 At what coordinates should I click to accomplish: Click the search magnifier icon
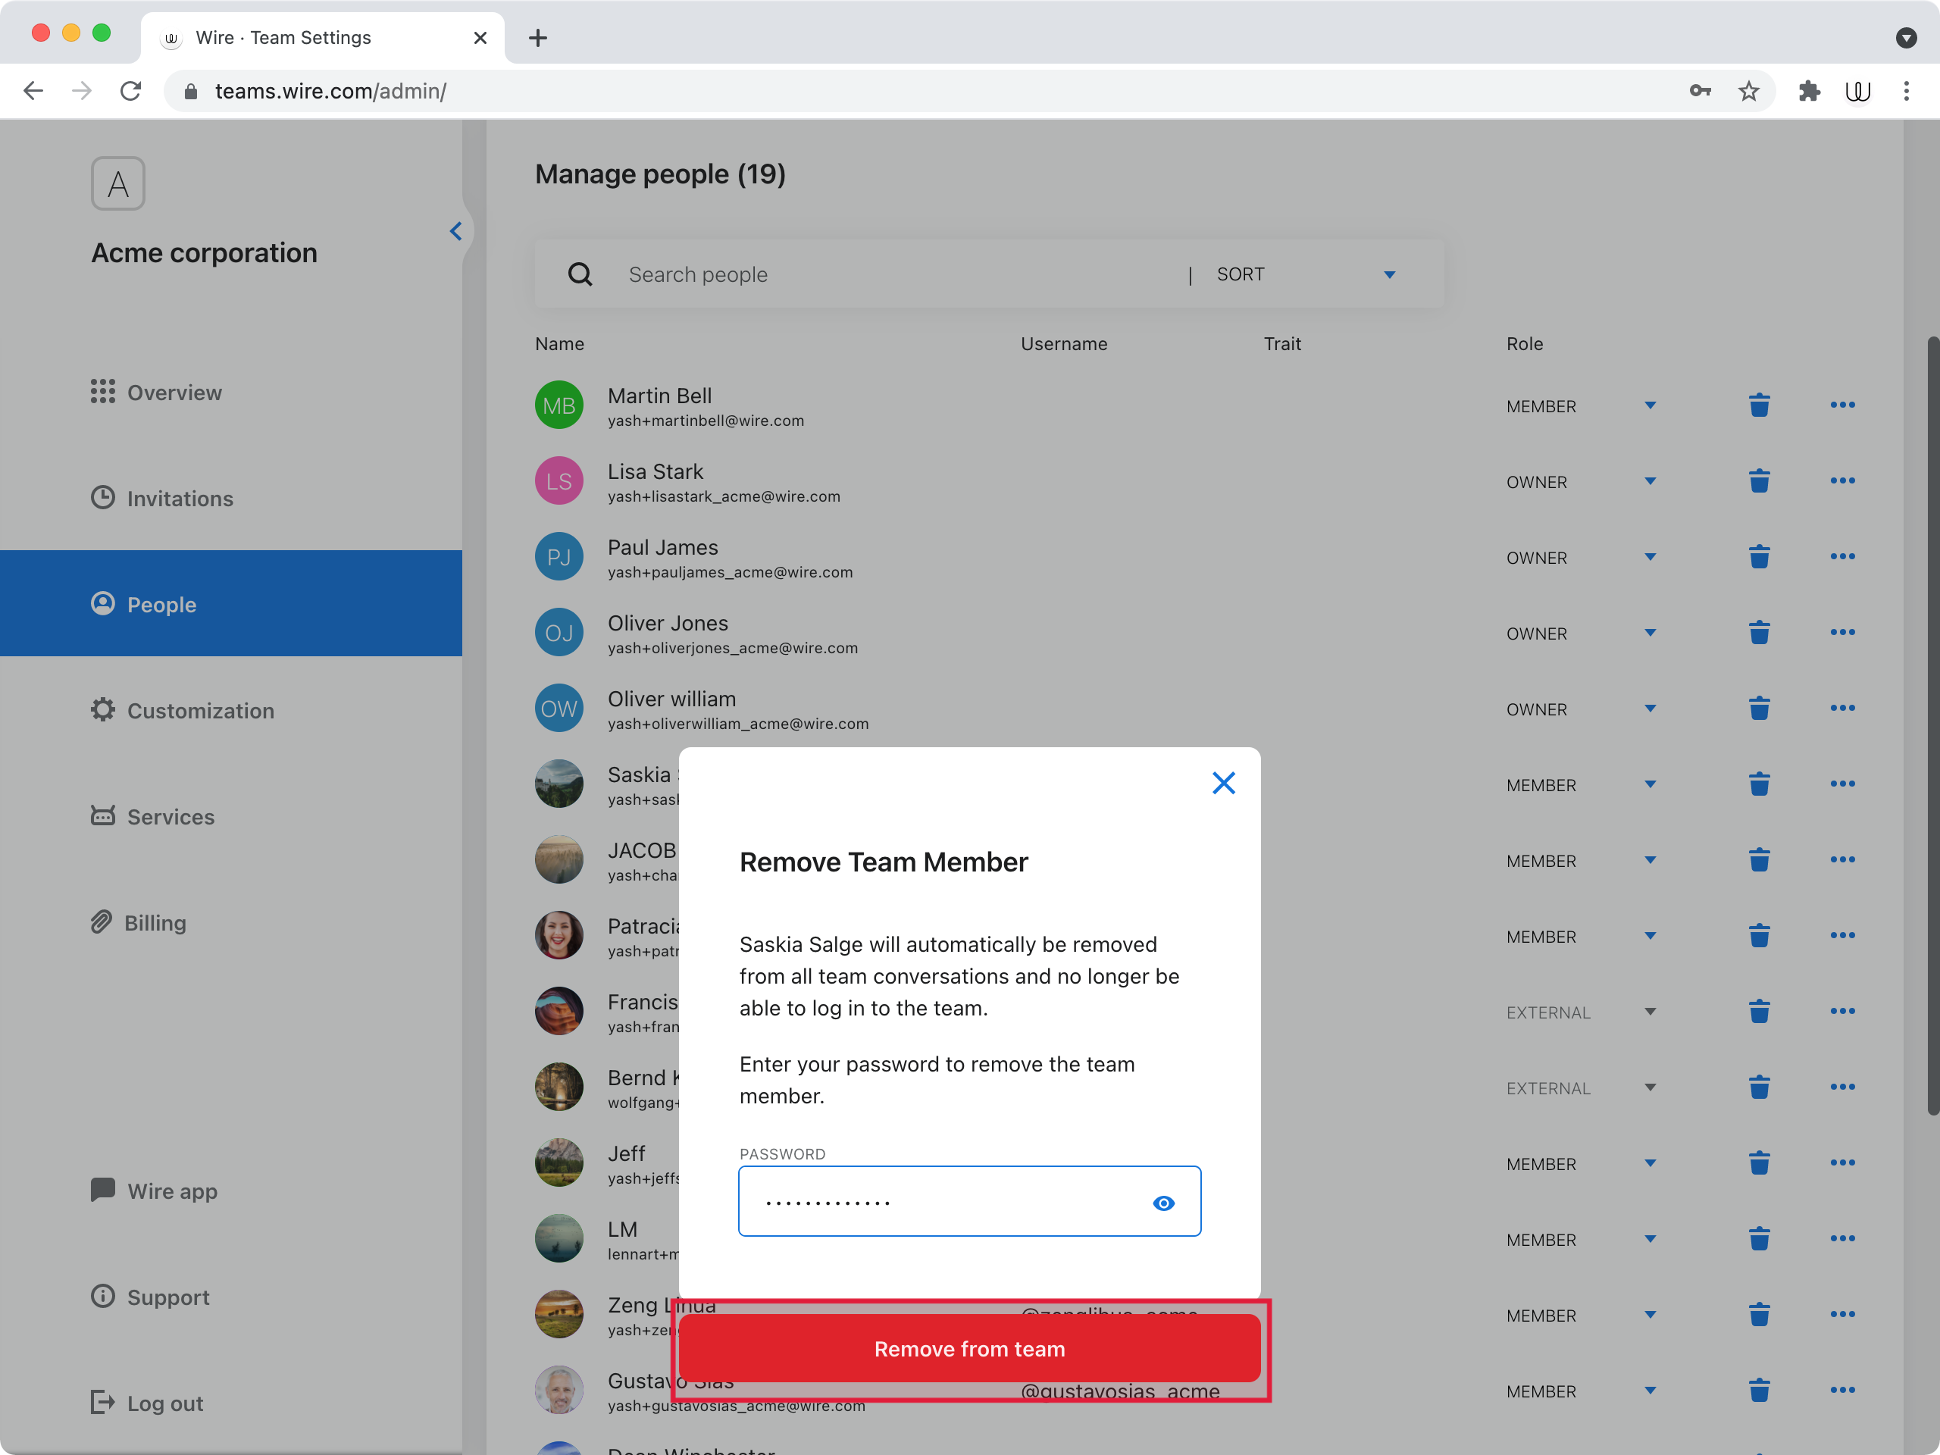pos(580,274)
